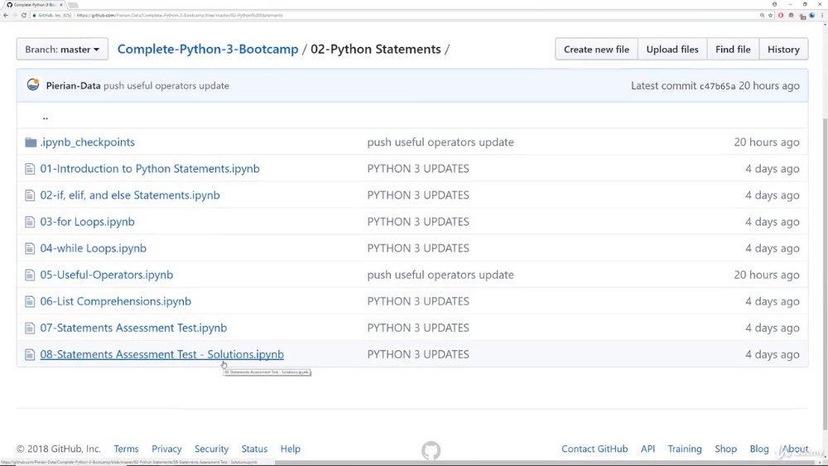Open the Branch: master dropdown

click(62, 49)
